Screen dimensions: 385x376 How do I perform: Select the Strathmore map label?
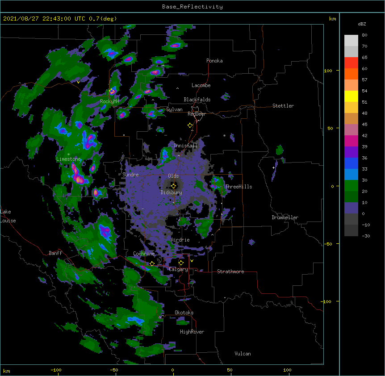230,272
